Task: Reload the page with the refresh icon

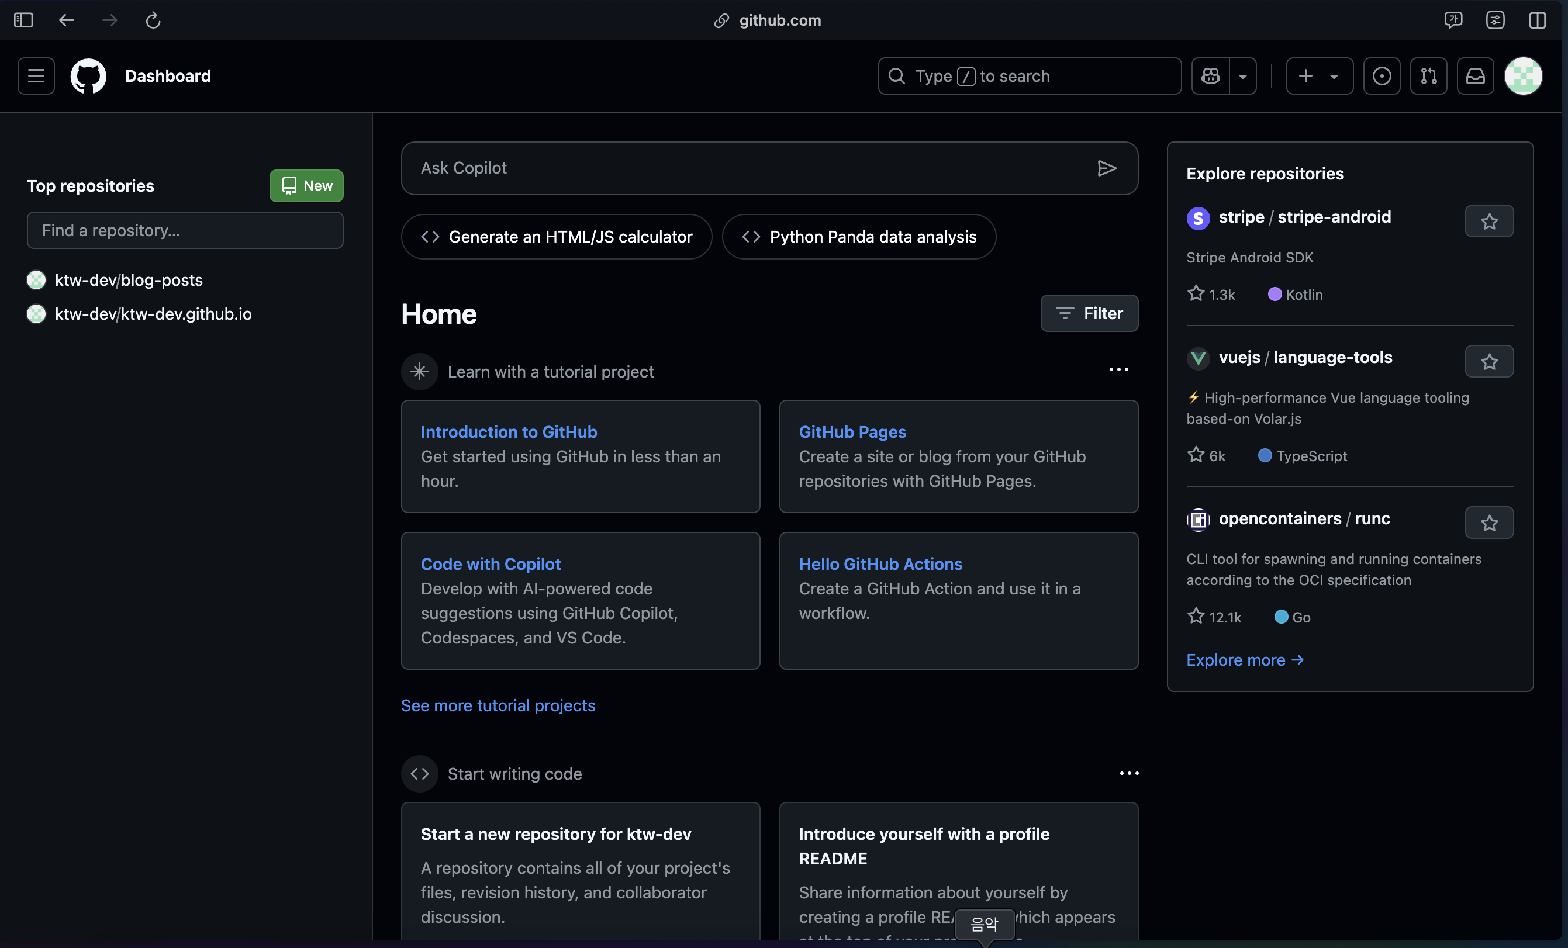Action: 153,20
